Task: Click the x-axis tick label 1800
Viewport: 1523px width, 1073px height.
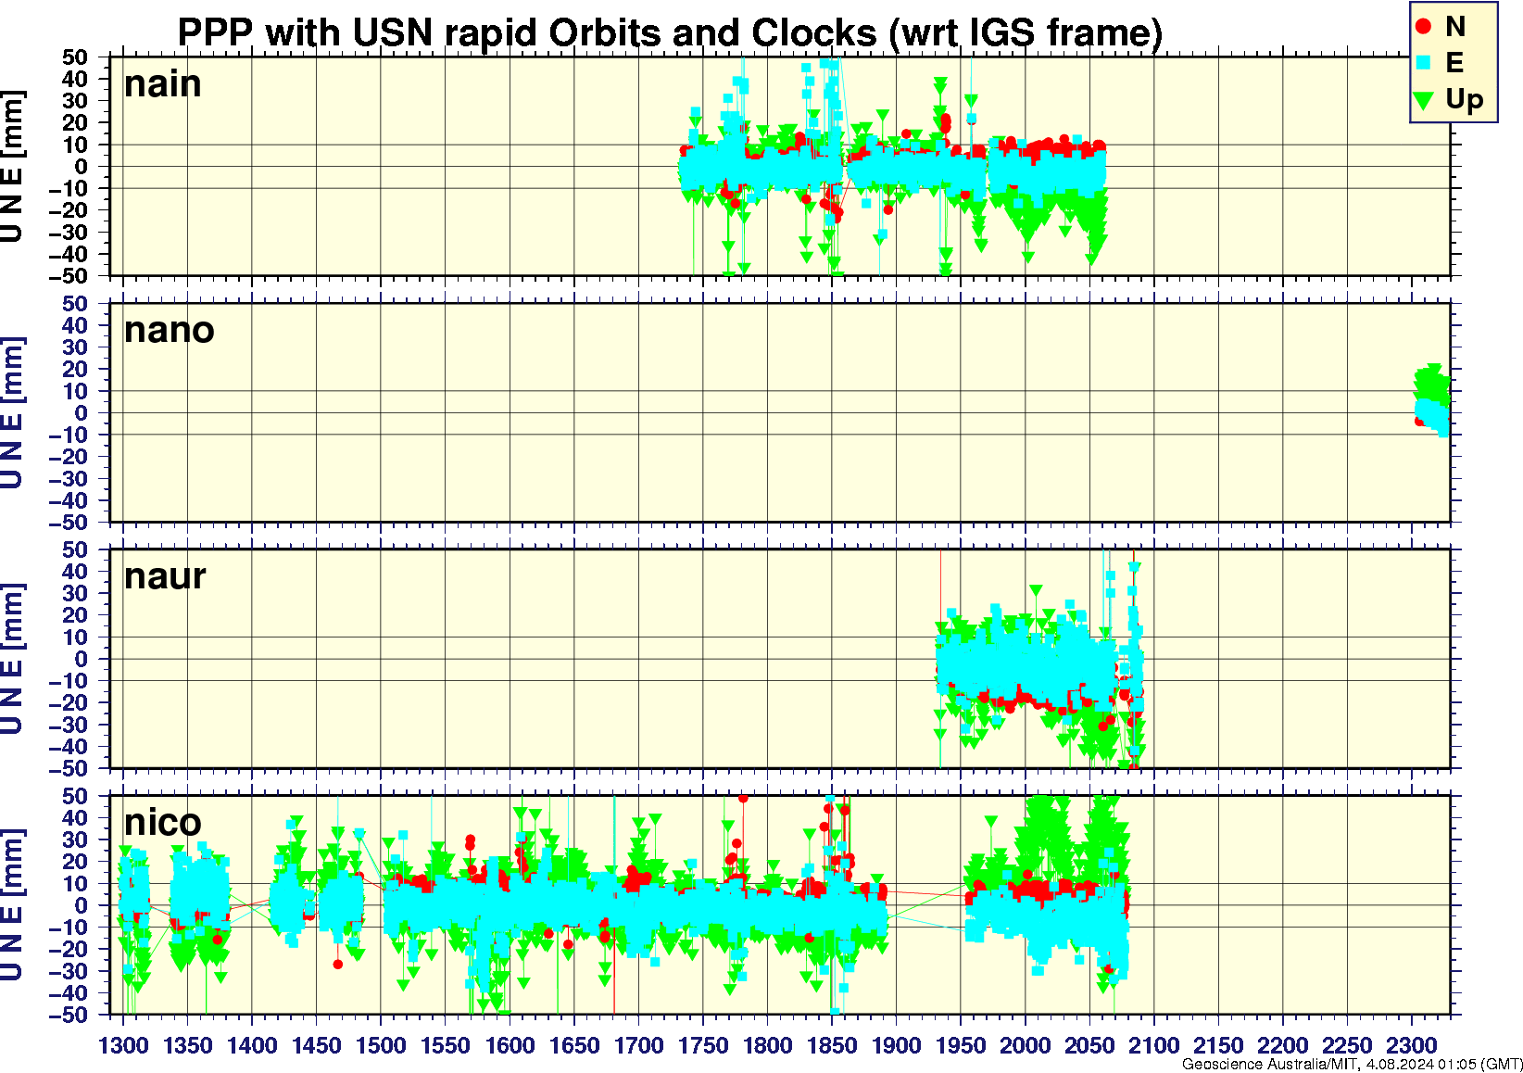Action: 767,1045
